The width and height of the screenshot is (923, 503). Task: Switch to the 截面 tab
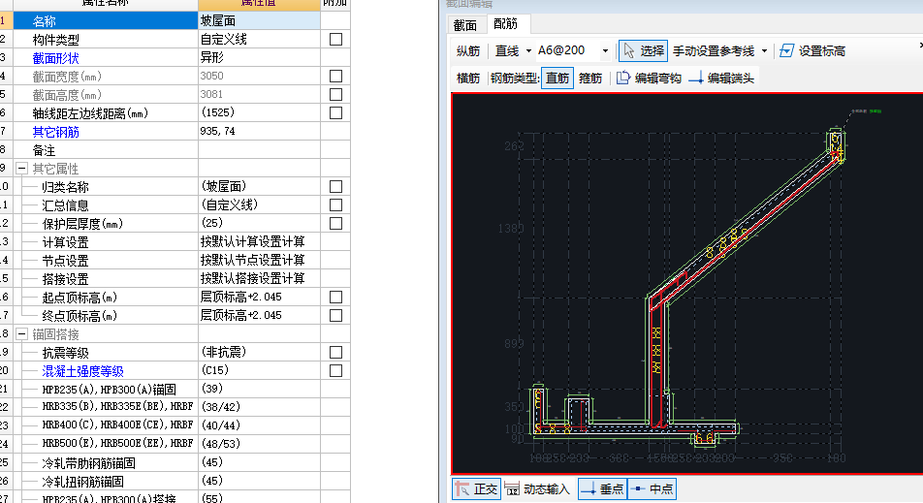click(465, 25)
